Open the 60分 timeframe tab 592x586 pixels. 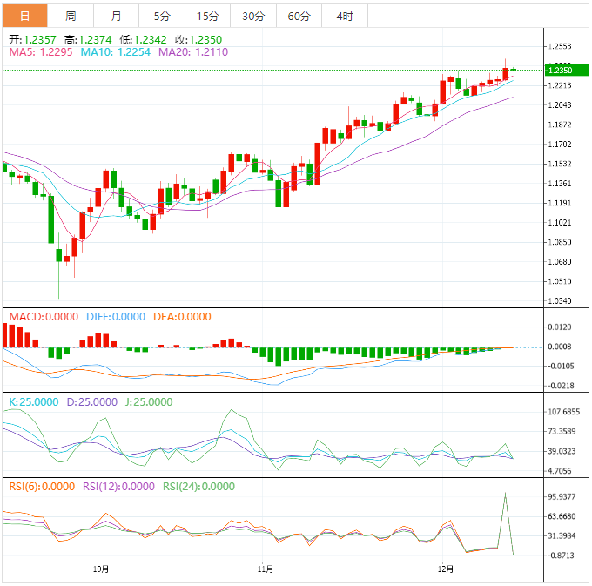pyautogui.click(x=299, y=16)
